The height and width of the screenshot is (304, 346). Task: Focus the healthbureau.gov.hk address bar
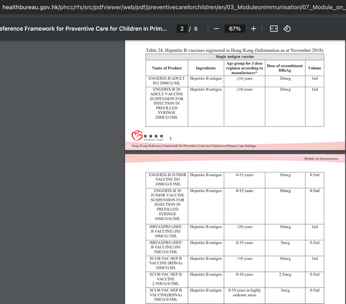click(x=173, y=7)
